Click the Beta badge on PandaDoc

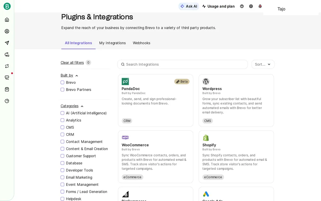pyautogui.click(x=182, y=81)
